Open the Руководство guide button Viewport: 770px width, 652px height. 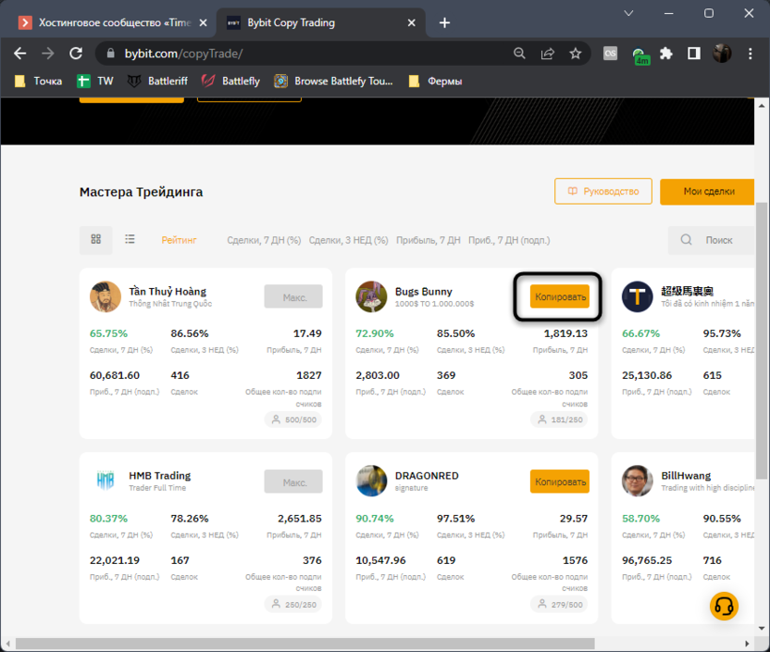click(603, 192)
